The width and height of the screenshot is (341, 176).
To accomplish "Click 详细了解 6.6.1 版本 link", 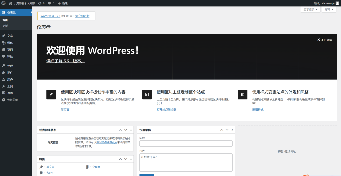I will point(66,61).
